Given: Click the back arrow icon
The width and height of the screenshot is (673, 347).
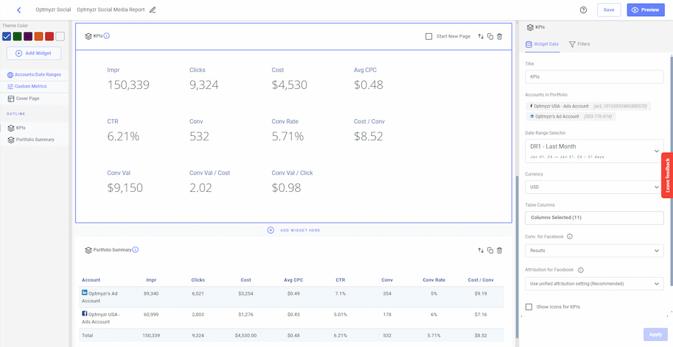Looking at the screenshot, I should [x=18, y=10].
